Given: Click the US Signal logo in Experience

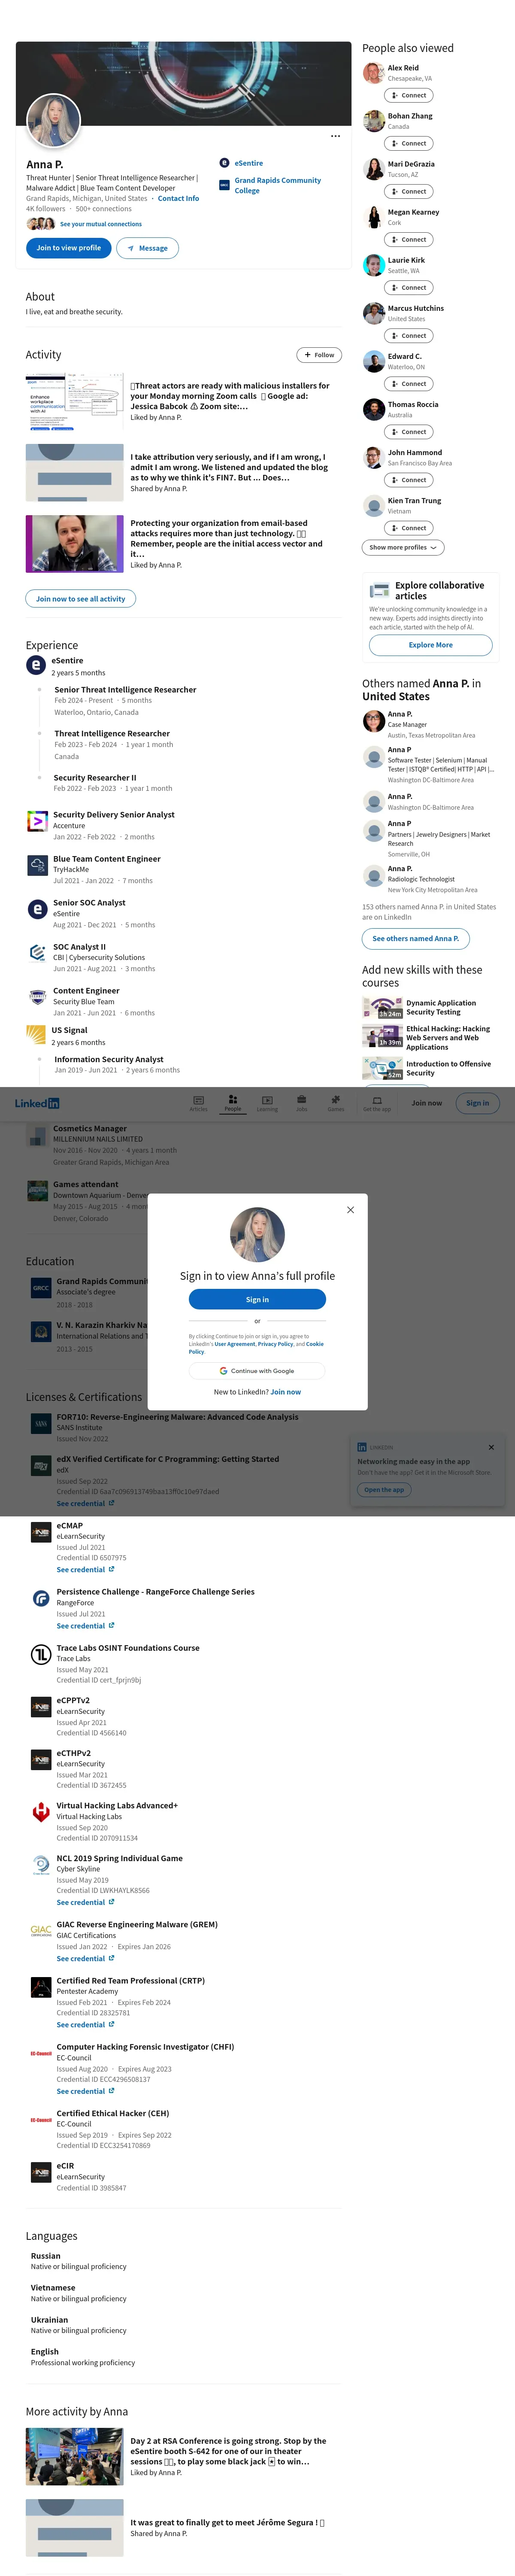Looking at the screenshot, I should point(36,1035).
